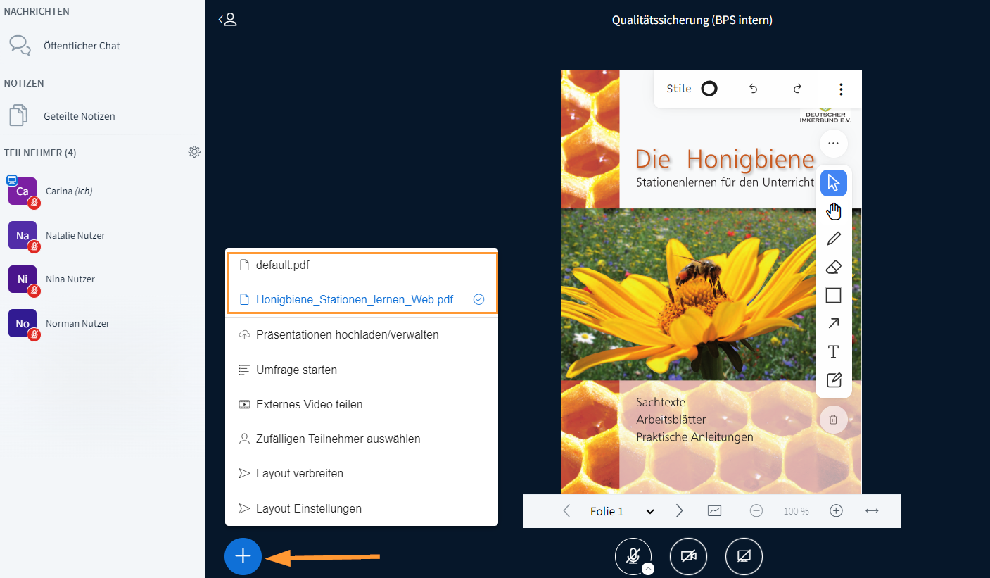
Task: Unmute the microphone
Action: pyautogui.click(x=633, y=555)
